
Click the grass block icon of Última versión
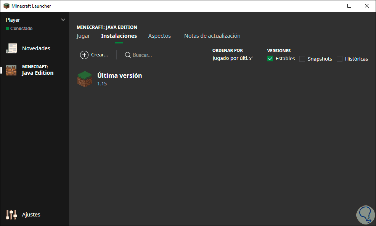(x=85, y=79)
